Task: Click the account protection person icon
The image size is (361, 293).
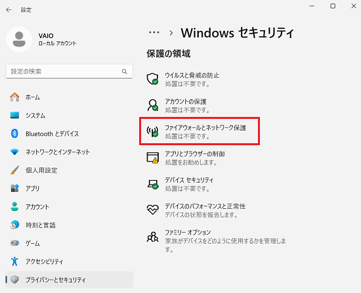Action: point(152,105)
